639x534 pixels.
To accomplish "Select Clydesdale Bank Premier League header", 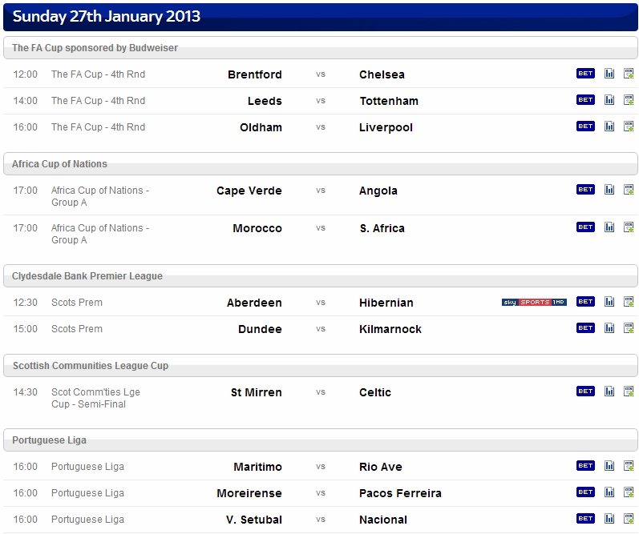I will click(x=321, y=276).
